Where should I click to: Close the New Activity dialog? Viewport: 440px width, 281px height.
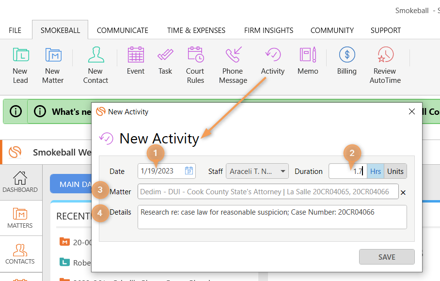412,111
